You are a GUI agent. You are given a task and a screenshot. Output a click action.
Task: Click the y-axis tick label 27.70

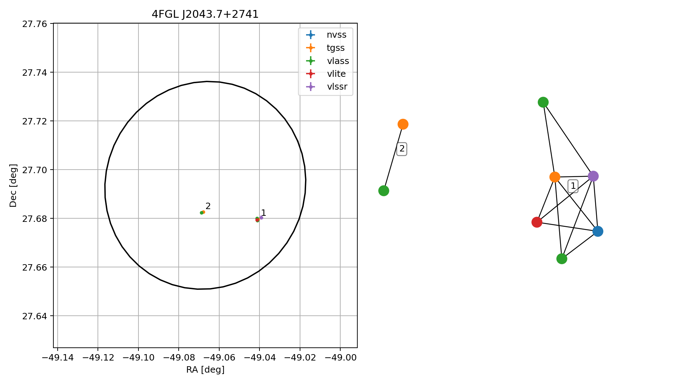(x=35, y=170)
